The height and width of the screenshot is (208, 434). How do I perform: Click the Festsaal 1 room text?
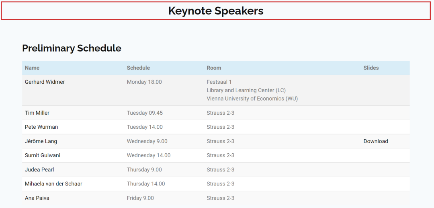(219, 82)
